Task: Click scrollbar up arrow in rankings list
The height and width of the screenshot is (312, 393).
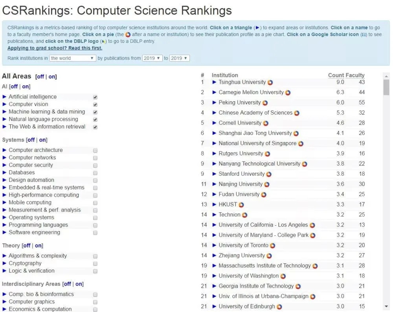Action: tap(386, 76)
